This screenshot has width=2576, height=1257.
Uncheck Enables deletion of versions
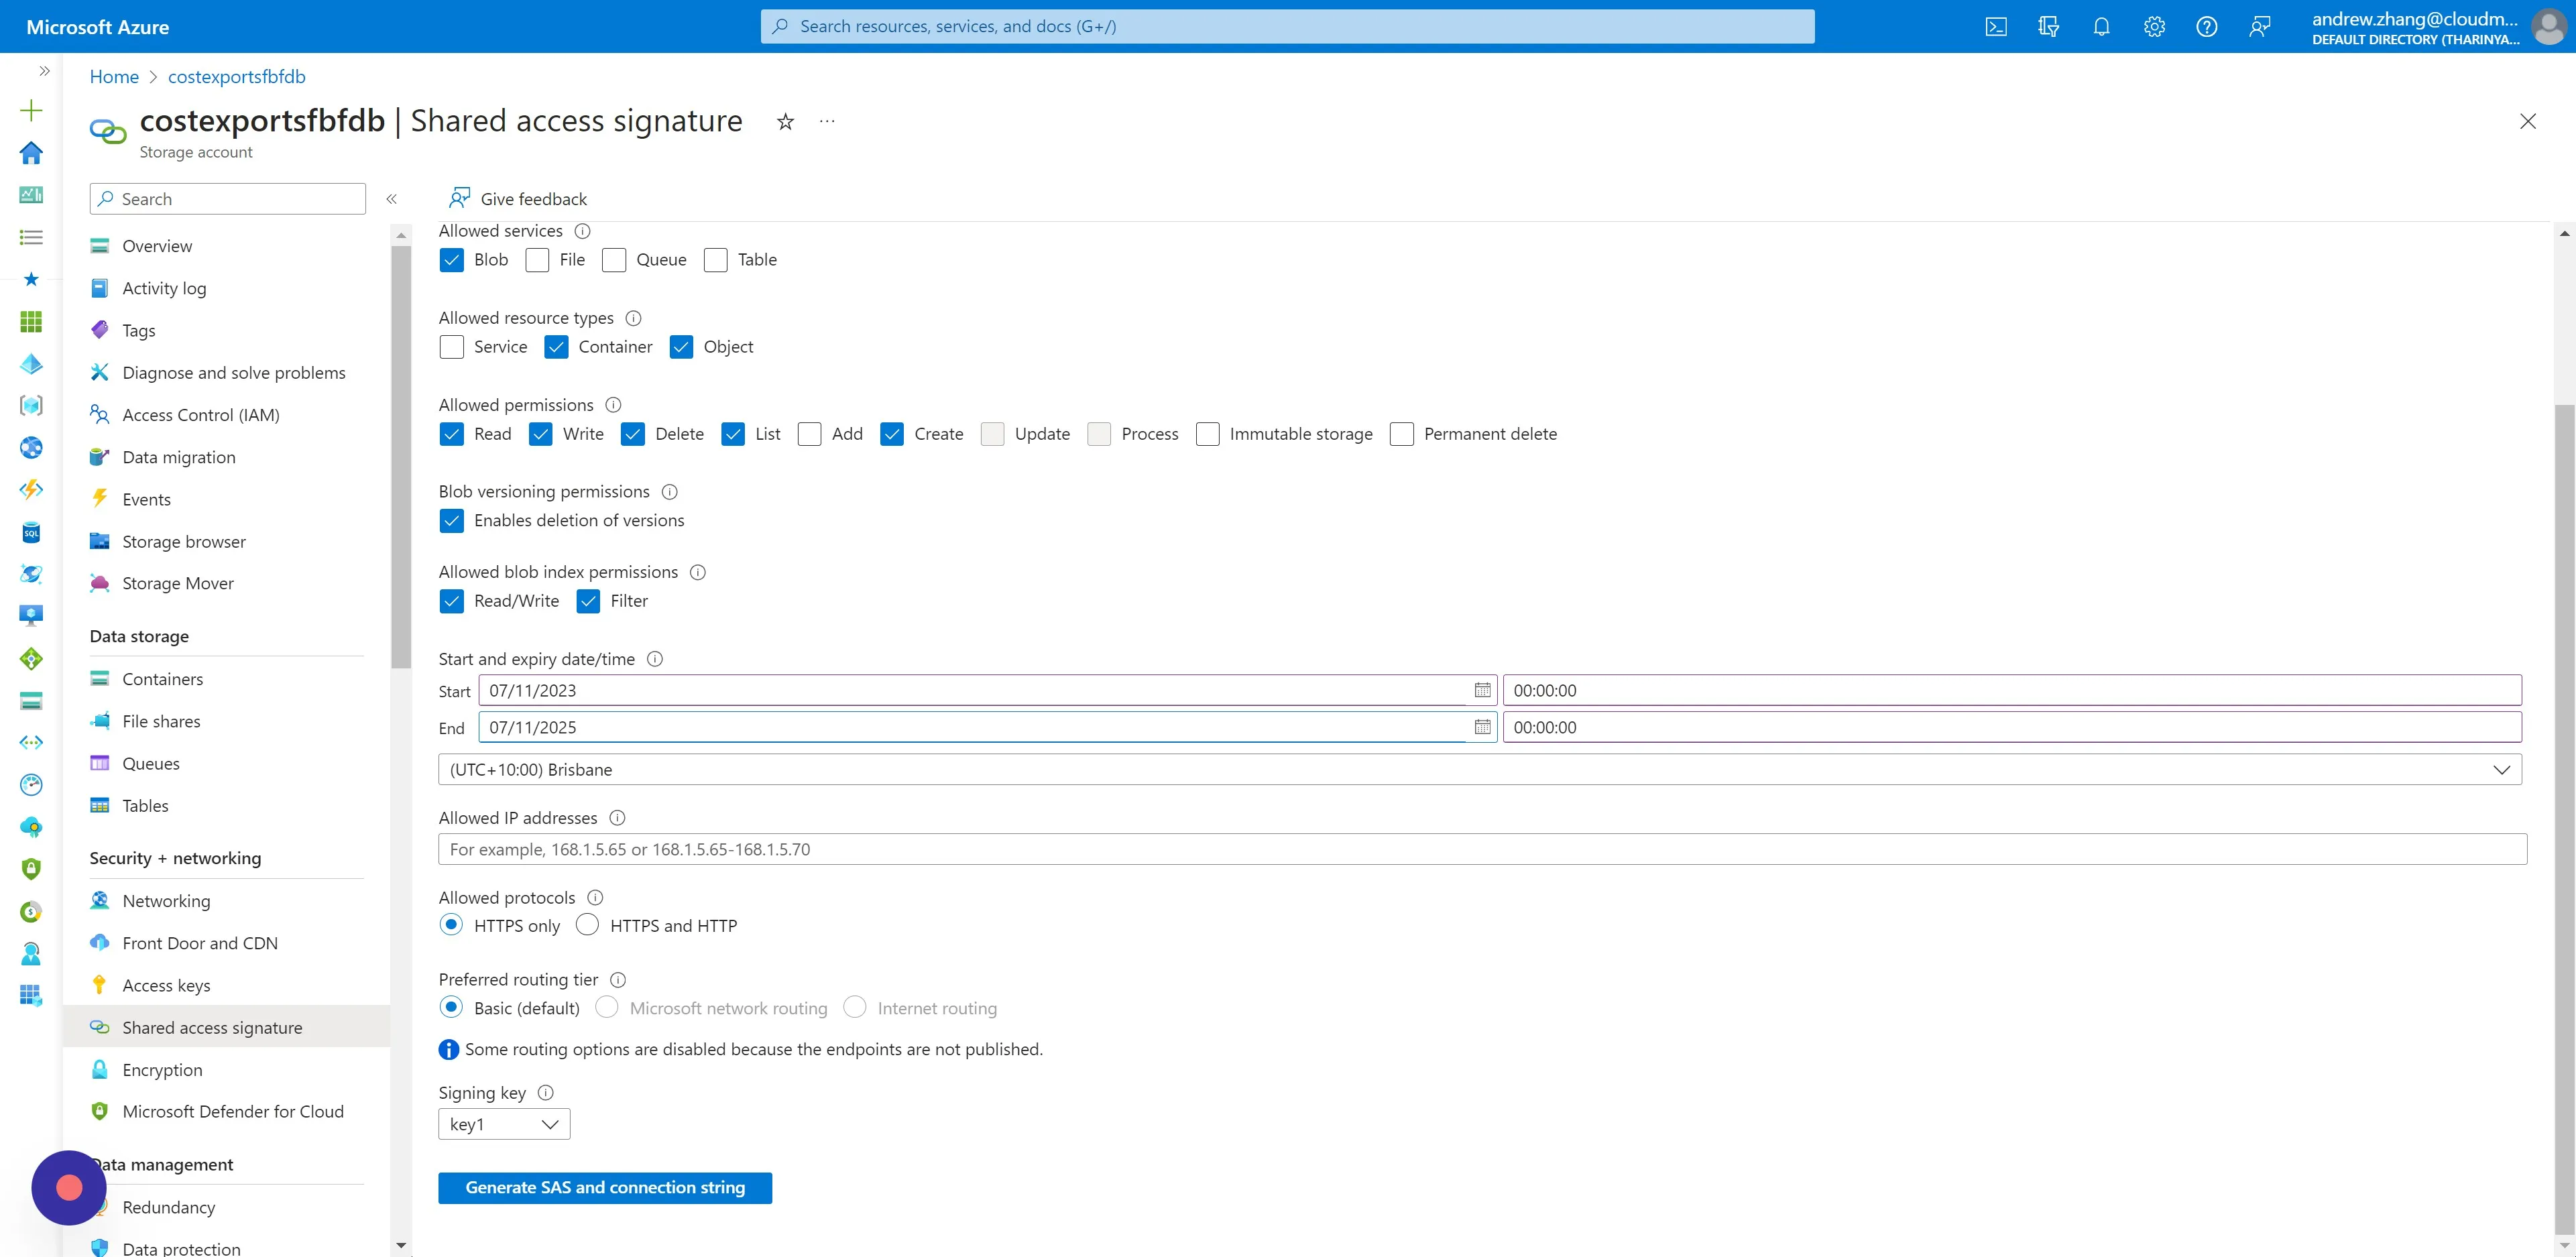click(451, 521)
